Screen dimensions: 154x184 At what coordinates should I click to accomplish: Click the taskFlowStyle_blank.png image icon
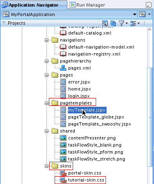[x=63, y=145]
